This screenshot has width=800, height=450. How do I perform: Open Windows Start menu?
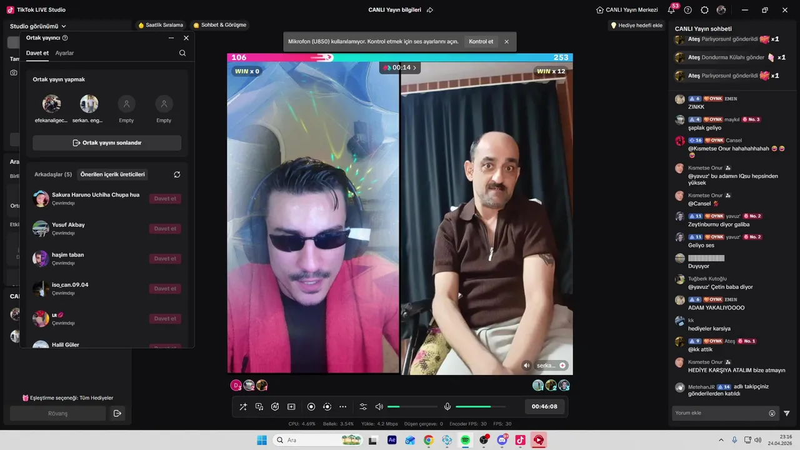[x=262, y=441]
